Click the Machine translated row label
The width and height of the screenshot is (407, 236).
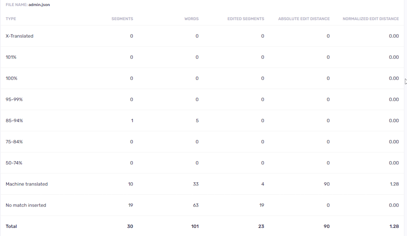[x=26, y=184]
